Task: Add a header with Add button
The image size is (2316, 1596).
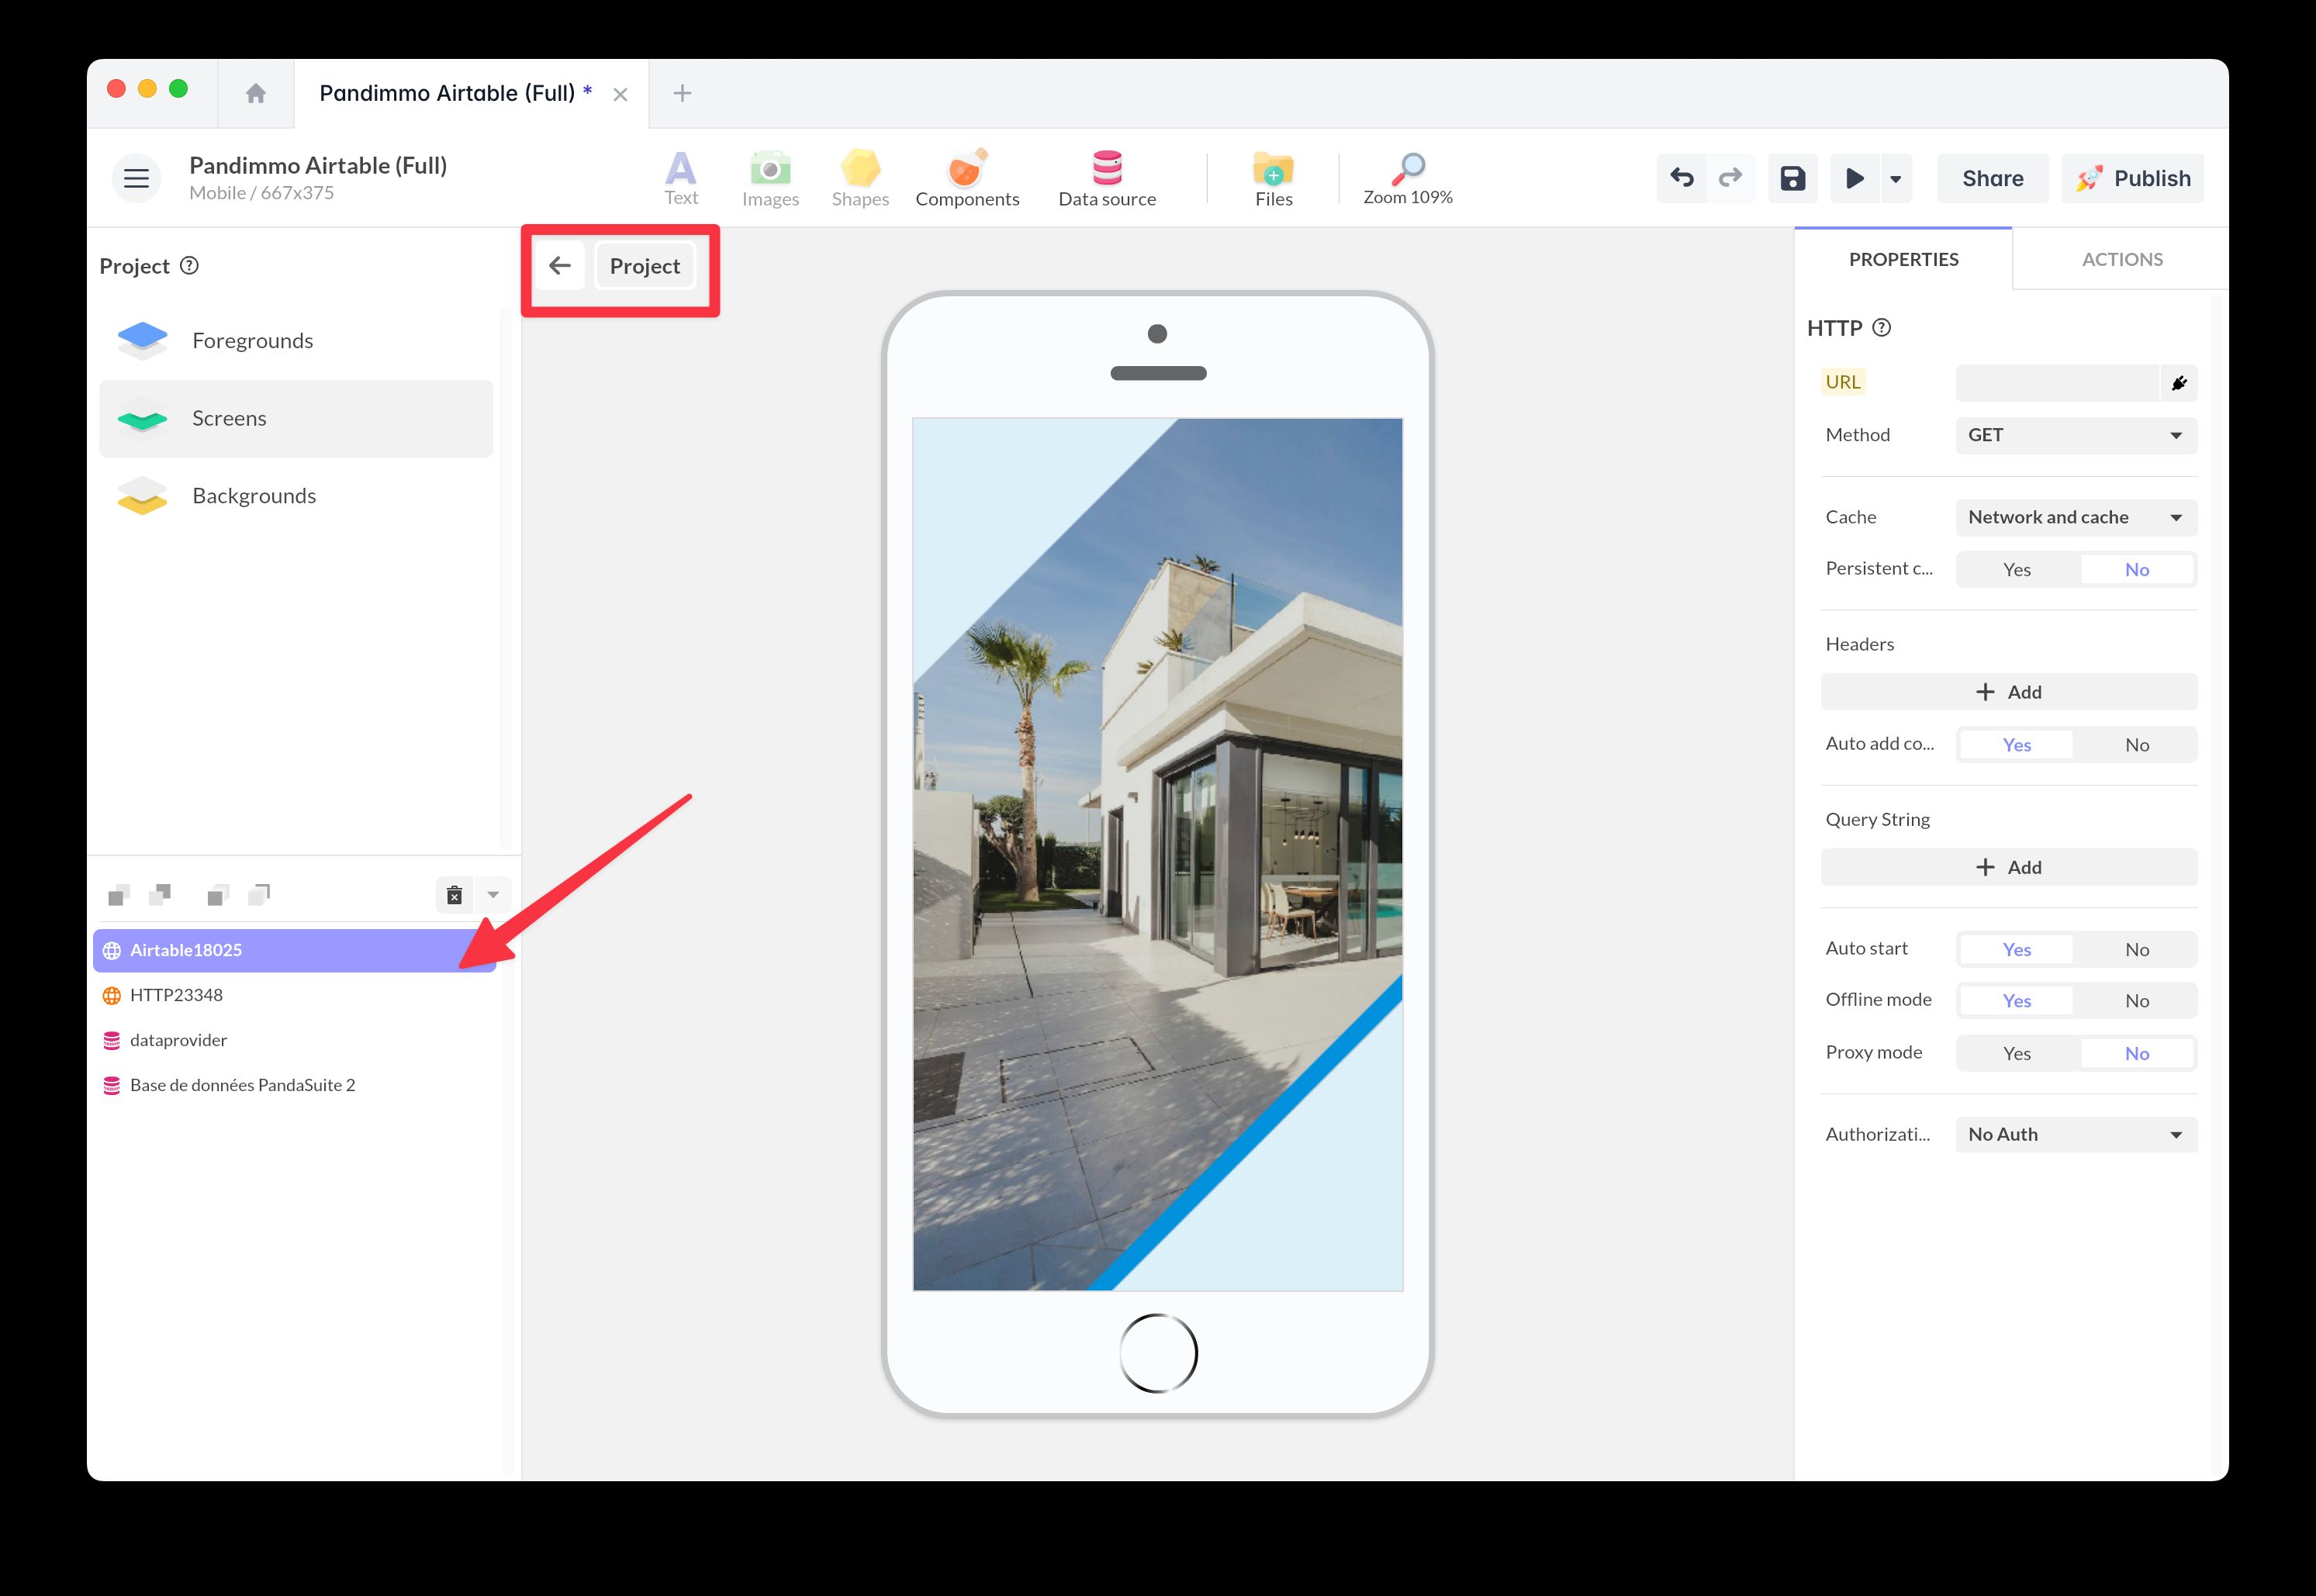Action: [2008, 692]
